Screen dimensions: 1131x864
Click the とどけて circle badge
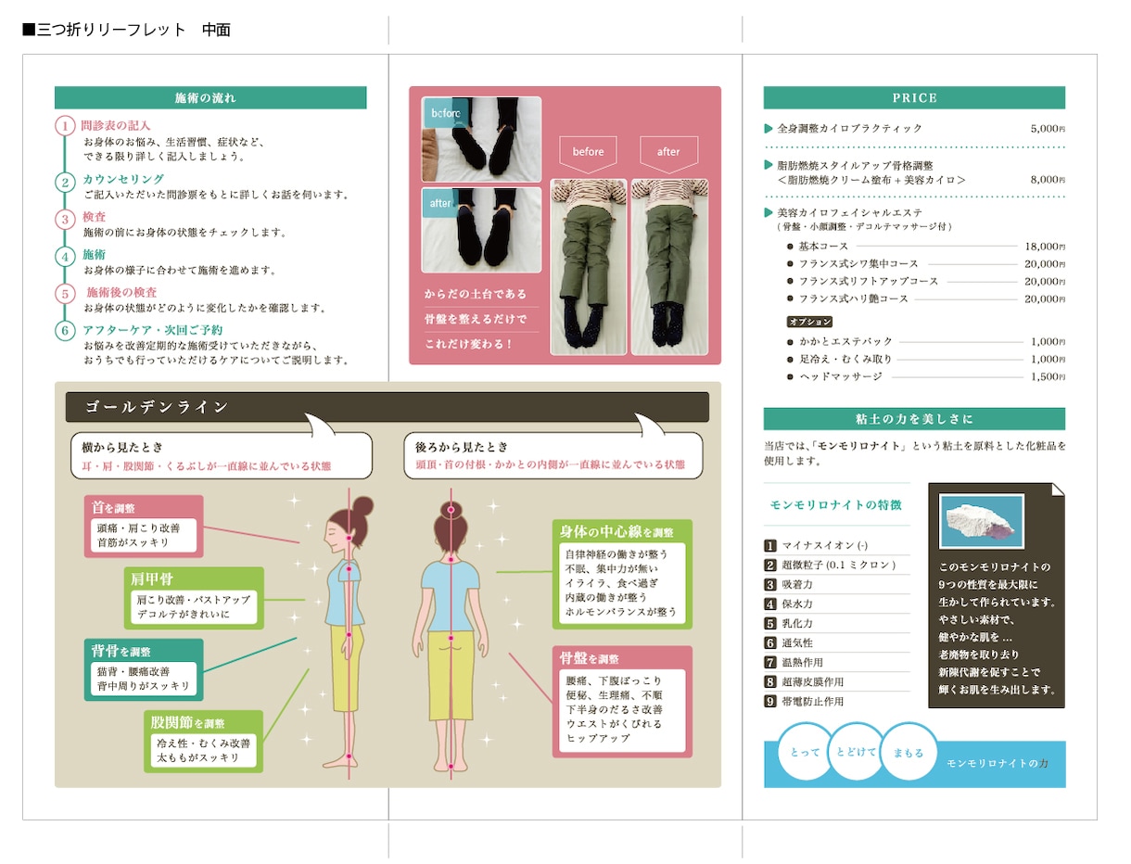(857, 753)
